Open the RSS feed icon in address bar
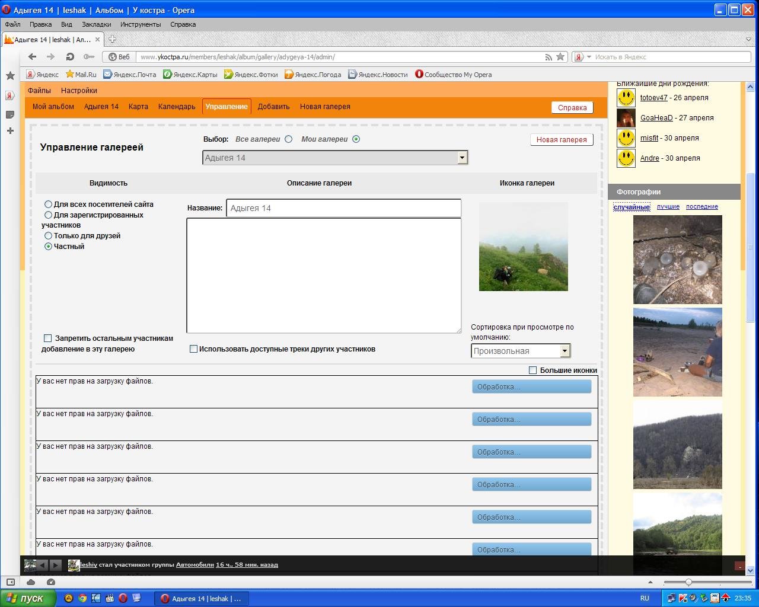Screen dimensions: 759x607 (548, 57)
